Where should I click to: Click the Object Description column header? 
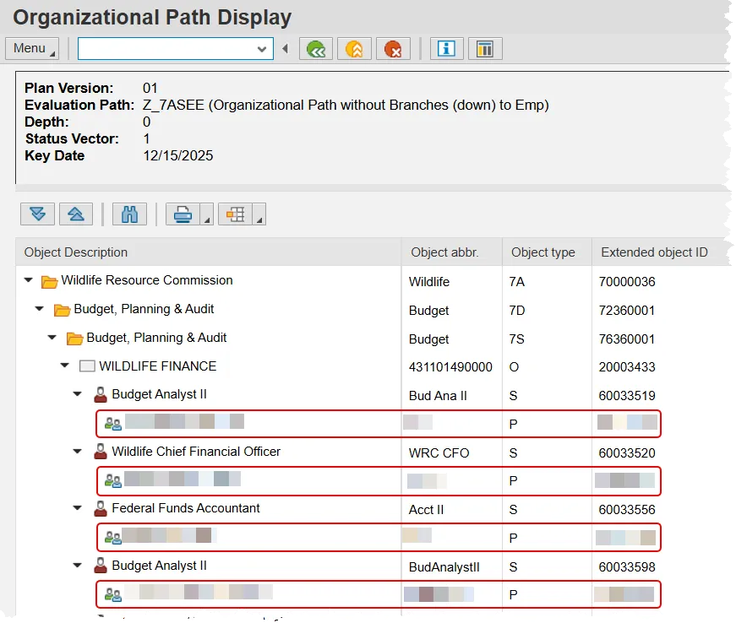76,252
